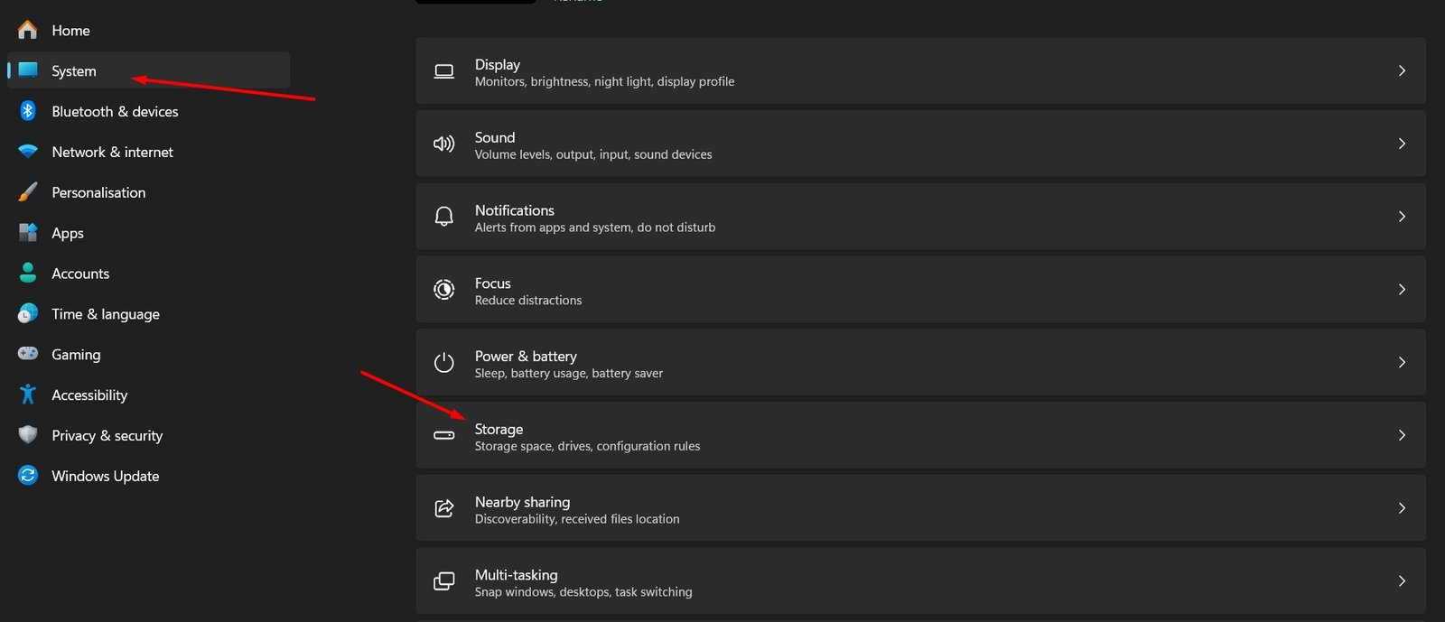Click the Sound speaker icon
Viewport: 1445px width, 622px height.
point(444,144)
